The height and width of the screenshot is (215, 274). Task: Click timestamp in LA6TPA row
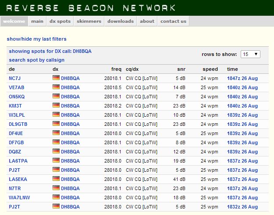point(242,161)
